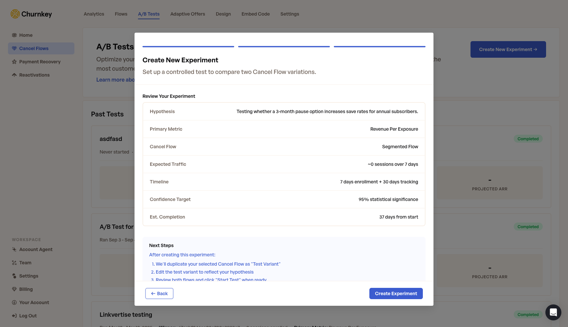This screenshot has height=327, width=568.
Task: Click the Create Experiment button
Action: tap(396, 293)
